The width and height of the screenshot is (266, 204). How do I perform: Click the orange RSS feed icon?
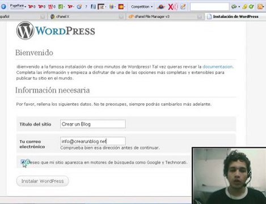click(x=260, y=7)
